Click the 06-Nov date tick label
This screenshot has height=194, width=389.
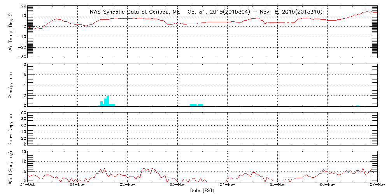(x=327, y=185)
